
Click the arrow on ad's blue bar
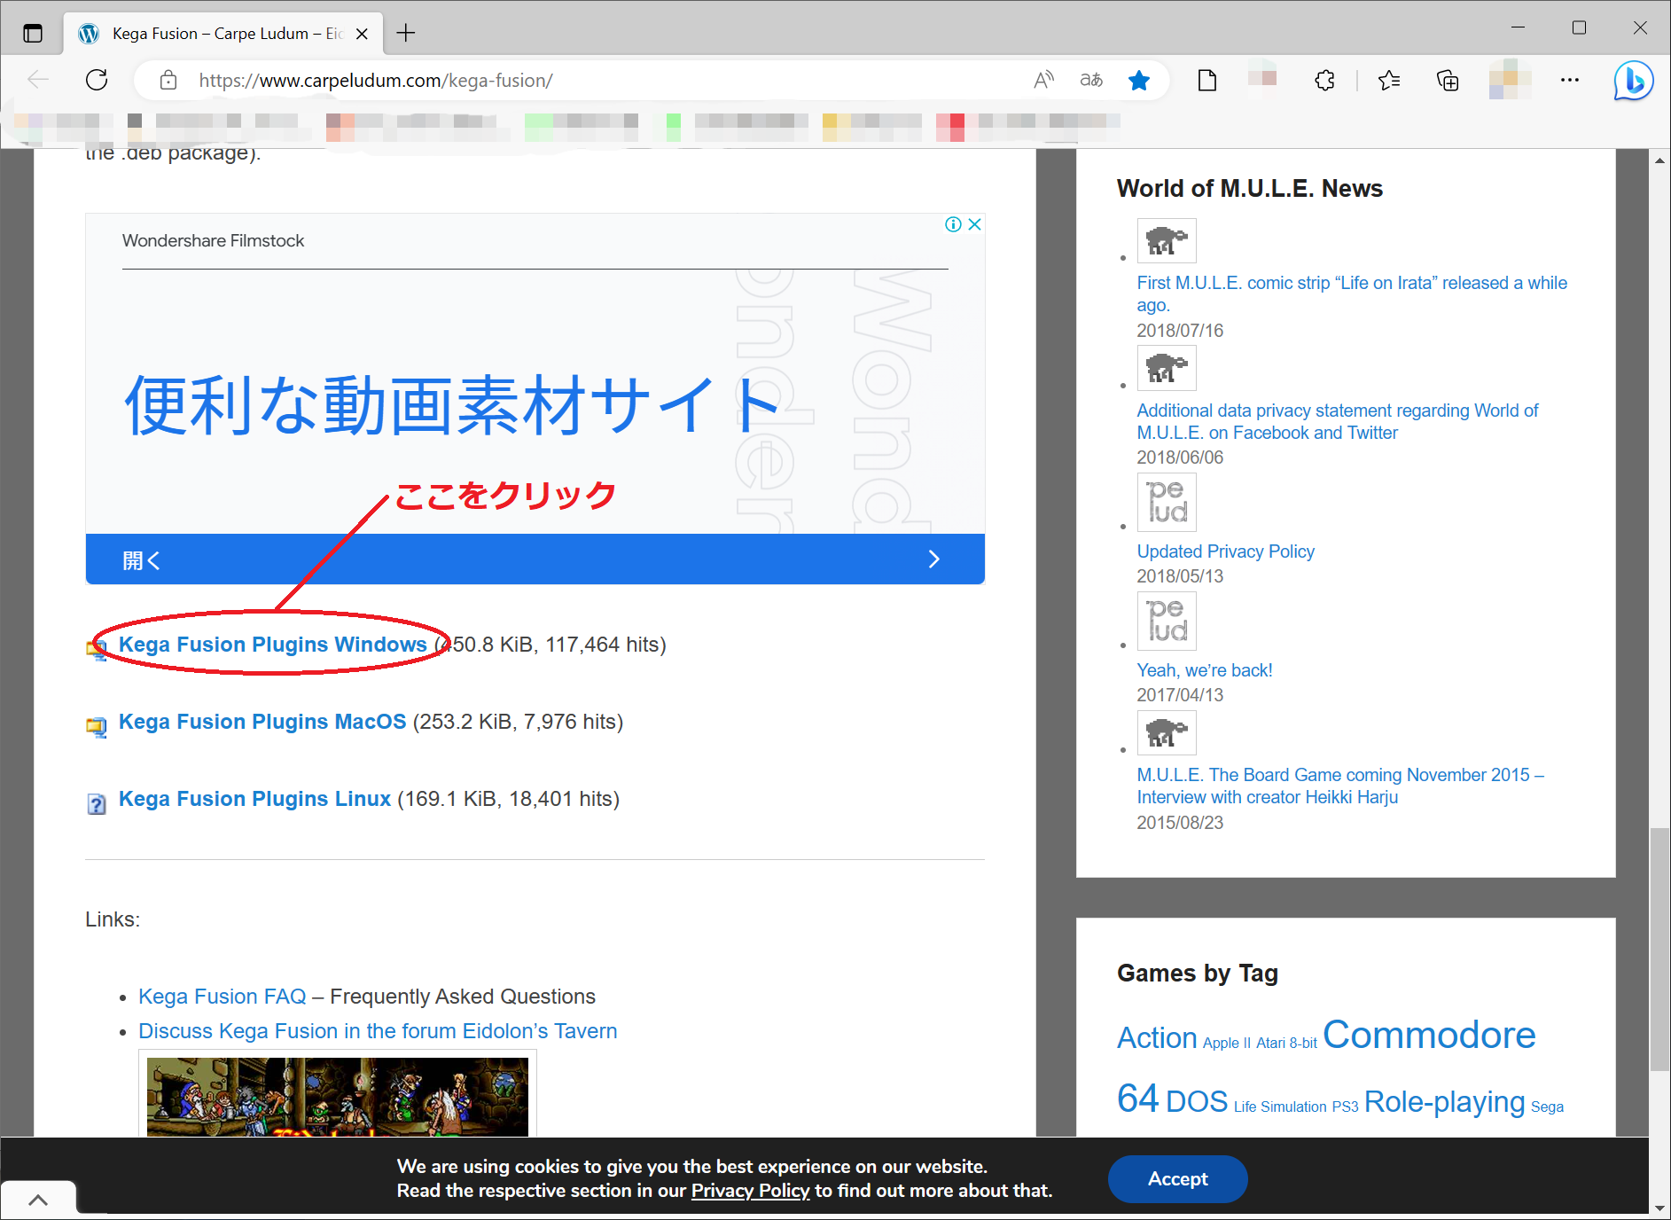tap(933, 559)
